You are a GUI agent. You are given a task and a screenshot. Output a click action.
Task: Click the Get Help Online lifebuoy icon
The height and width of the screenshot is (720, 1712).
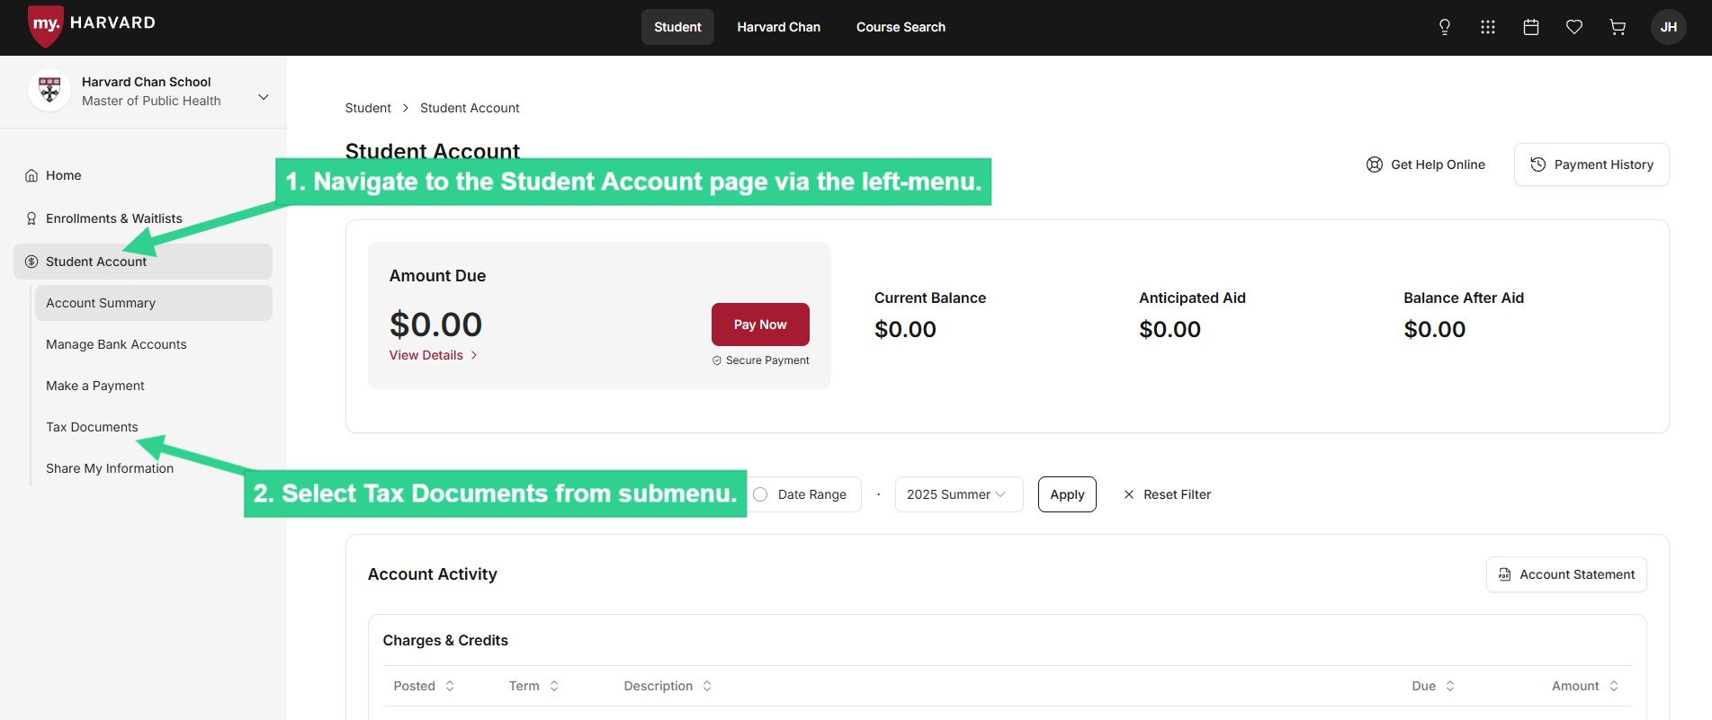coord(1375,164)
